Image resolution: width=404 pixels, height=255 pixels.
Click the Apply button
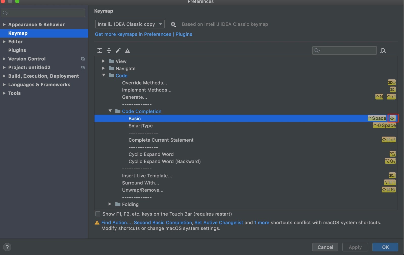tap(355, 247)
